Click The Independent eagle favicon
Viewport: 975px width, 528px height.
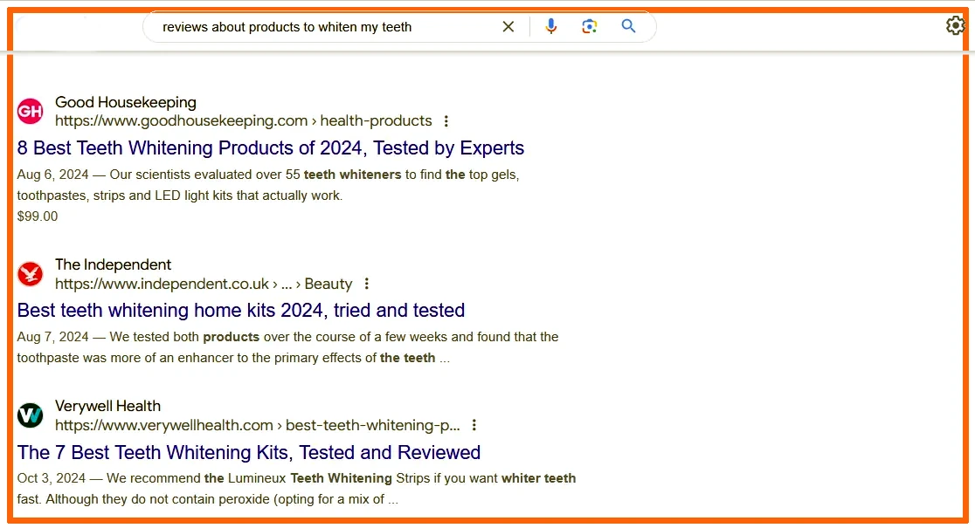[x=30, y=274]
